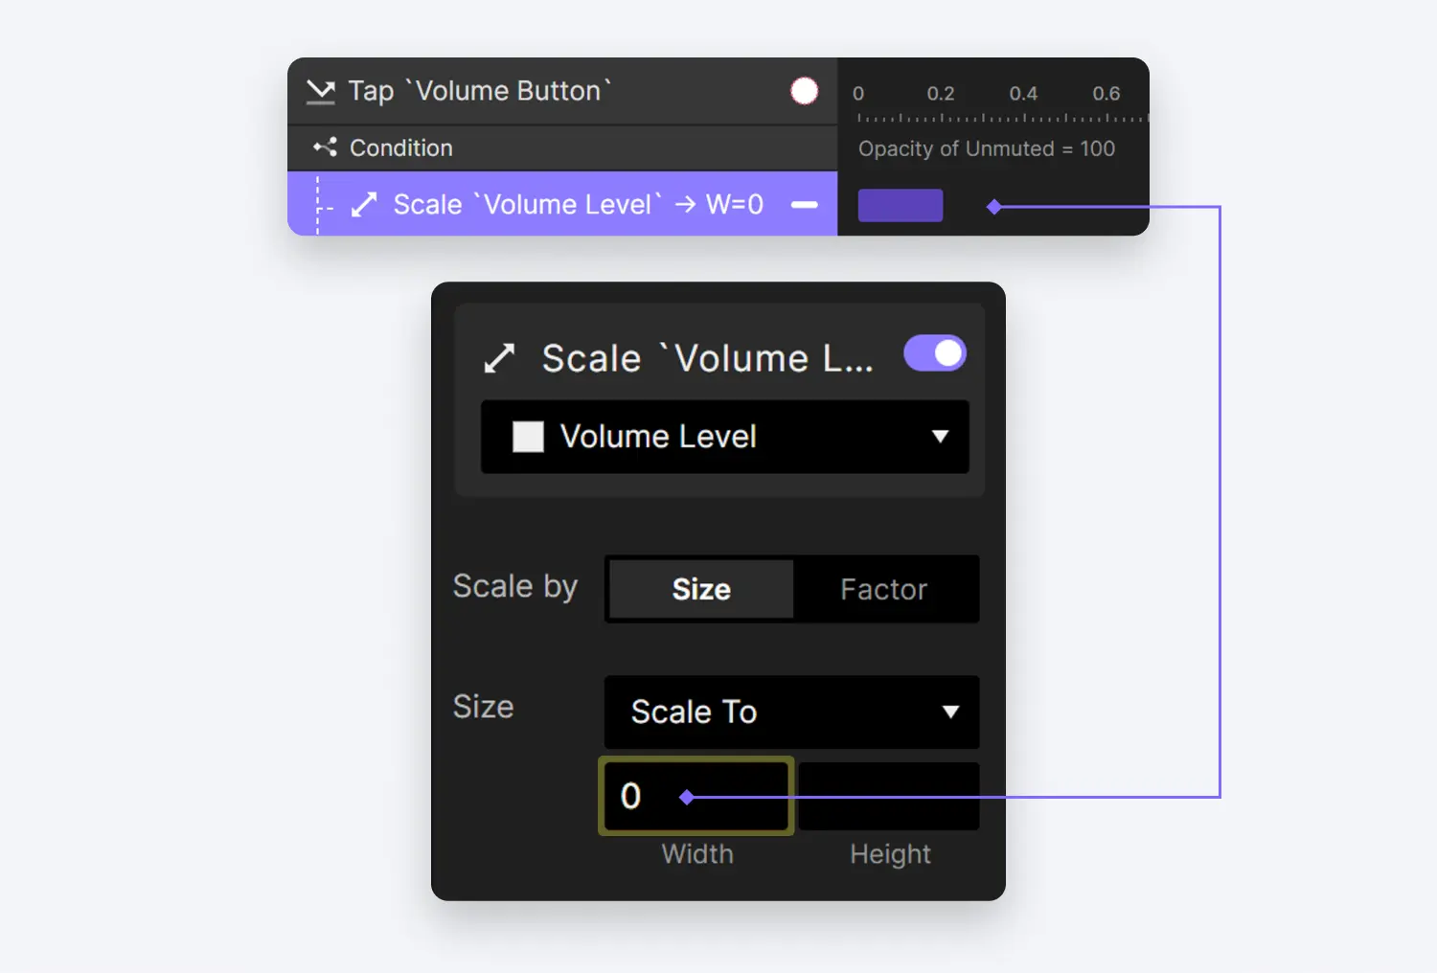Click the white layer square beside Volume Level

click(x=528, y=437)
